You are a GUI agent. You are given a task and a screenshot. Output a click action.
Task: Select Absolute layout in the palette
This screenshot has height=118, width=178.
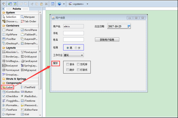[11, 52]
